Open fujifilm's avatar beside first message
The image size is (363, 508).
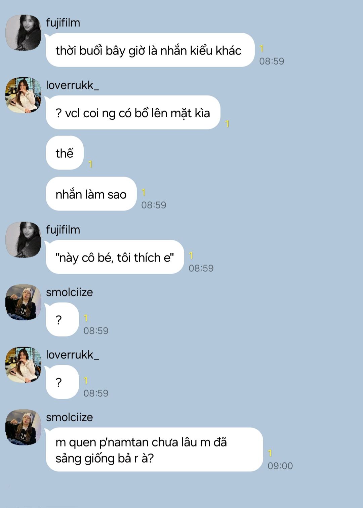coord(23,33)
